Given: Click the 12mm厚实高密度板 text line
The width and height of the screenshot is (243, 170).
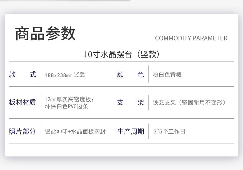Looking at the screenshot, I should 69,99.
